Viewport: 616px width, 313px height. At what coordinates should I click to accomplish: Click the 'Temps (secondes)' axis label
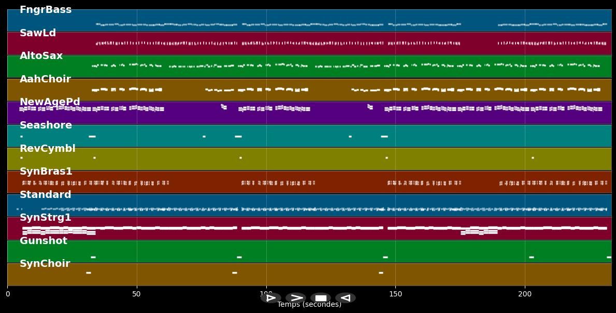pyautogui.click(x=309, y=305)
